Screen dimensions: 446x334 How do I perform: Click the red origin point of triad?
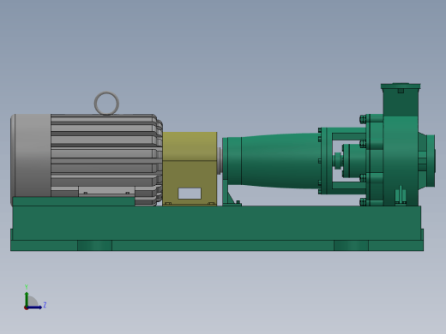(x=26, y=307)
